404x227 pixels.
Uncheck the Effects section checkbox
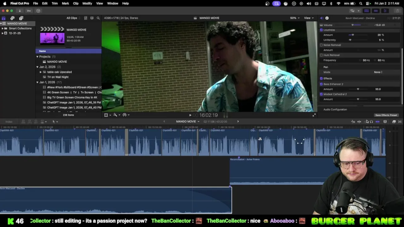click(x=321, y=79)
